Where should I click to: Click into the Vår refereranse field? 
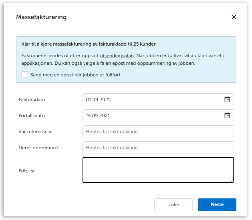[x=158, y=132]
